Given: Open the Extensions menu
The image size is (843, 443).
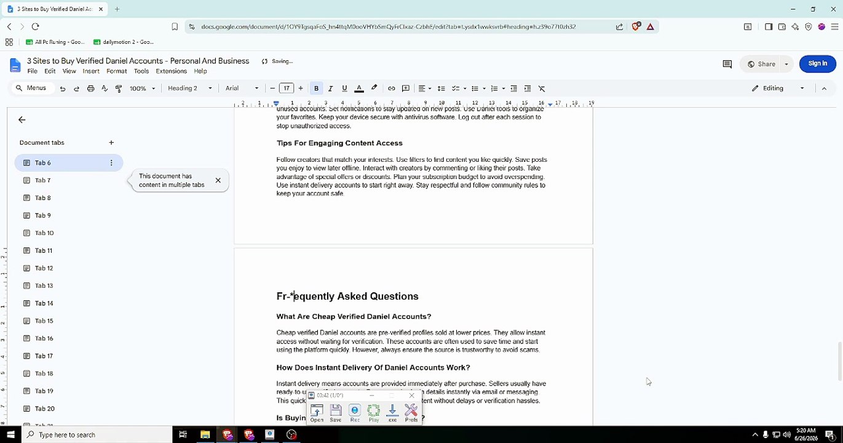Looking at the screenshot, I should [x=171, y=71].
